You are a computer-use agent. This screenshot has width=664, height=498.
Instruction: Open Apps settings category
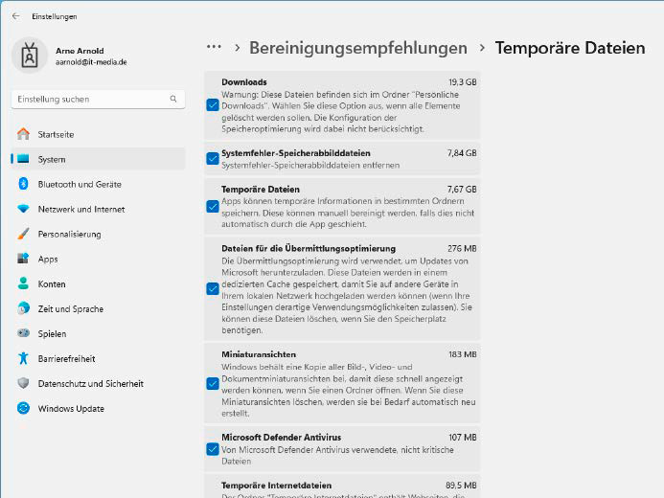[99, 259]
